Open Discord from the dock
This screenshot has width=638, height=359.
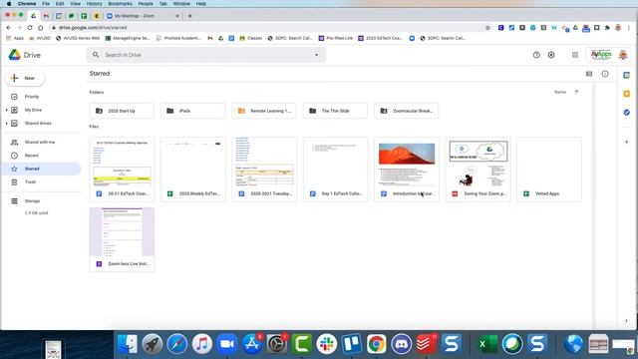(x=401, y=344)
